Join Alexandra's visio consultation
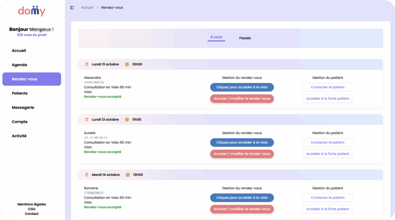This screenshot has width=395, height=220. pyautogui.click(x=242, y=87)
